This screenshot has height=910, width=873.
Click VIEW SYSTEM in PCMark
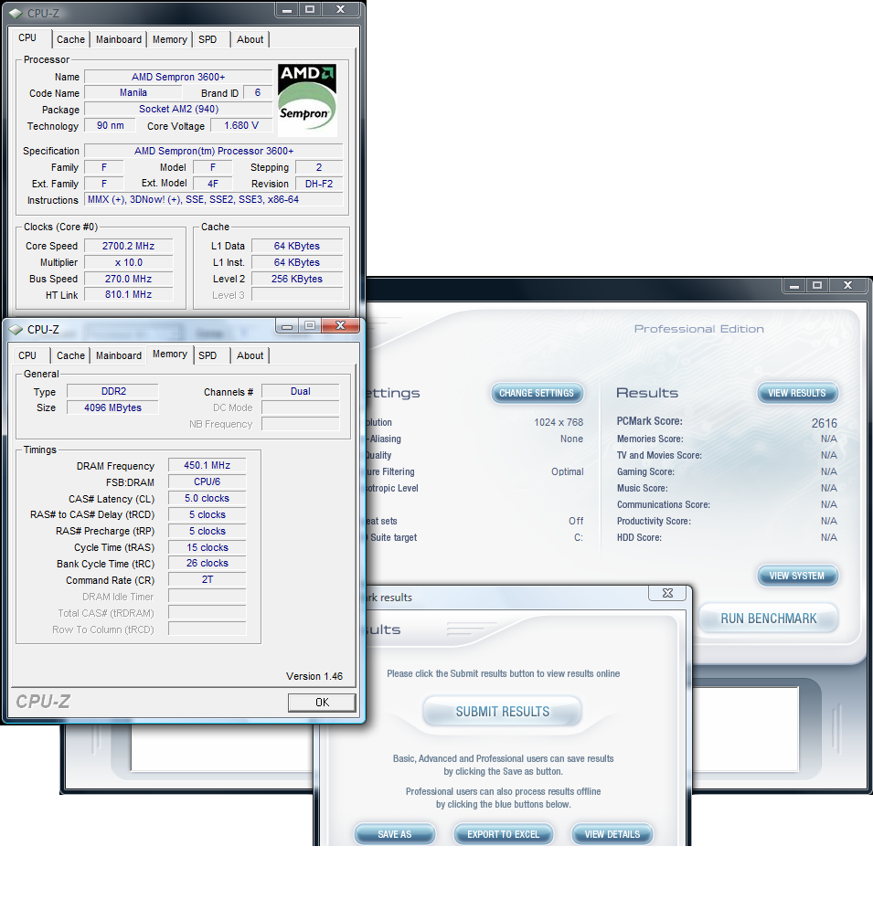(x=797, y=576)
